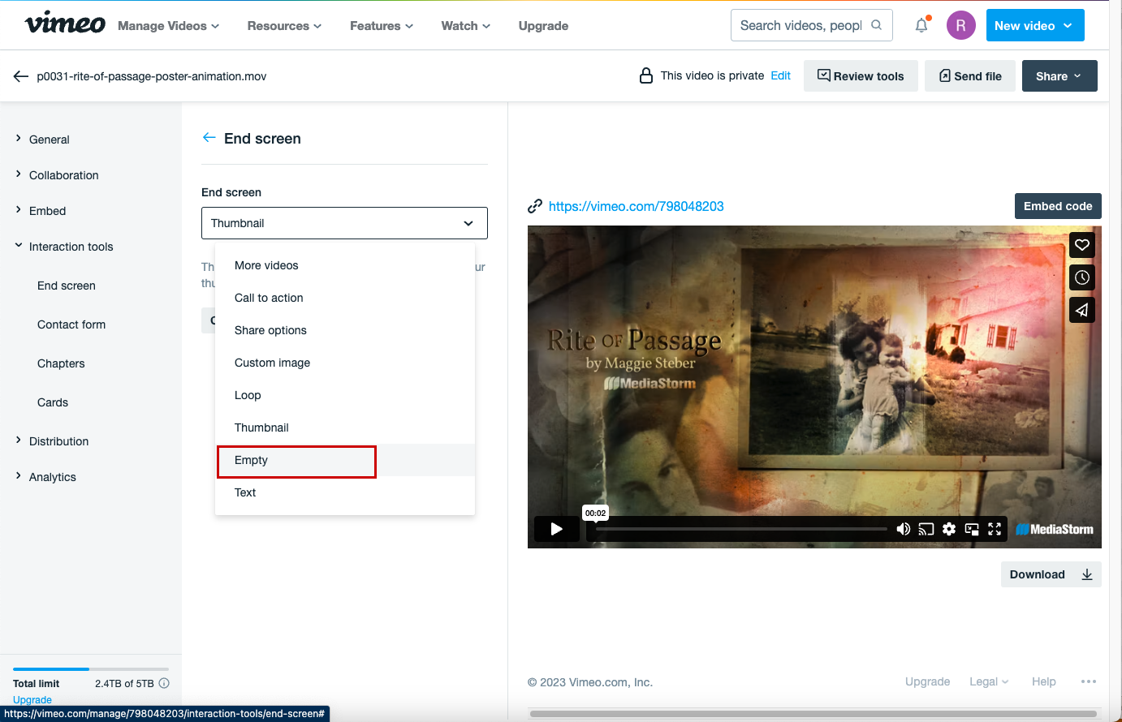Select the like heart icon on the player
The height and width of the screenshot is (722, 1122).
1081,244
